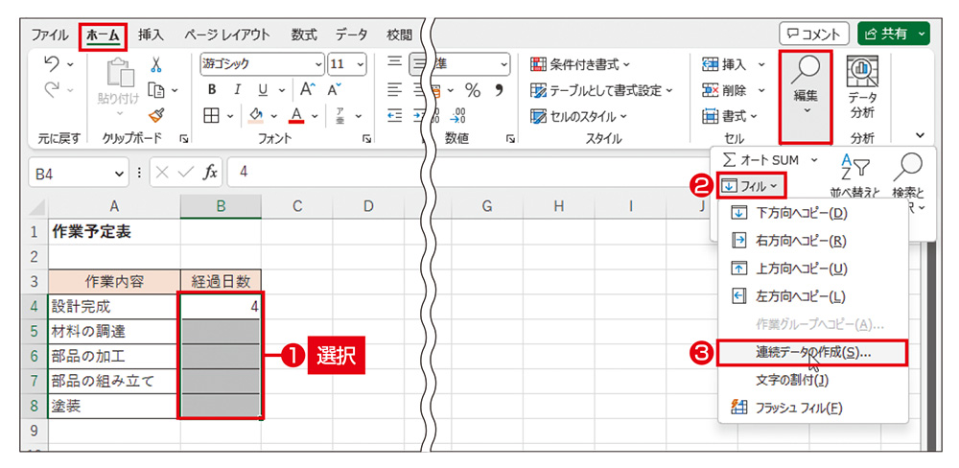Screen dimensions: 959x468
Task: Open the ファイル tab
Action: [x=50, y=35]
